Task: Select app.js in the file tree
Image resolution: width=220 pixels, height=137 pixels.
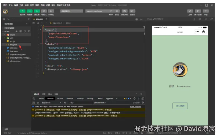Action: coord(12,41)
